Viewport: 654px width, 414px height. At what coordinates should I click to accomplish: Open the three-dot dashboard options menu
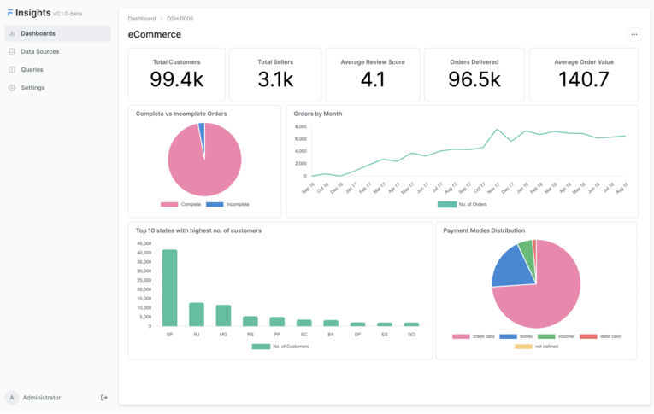point(633,35)
